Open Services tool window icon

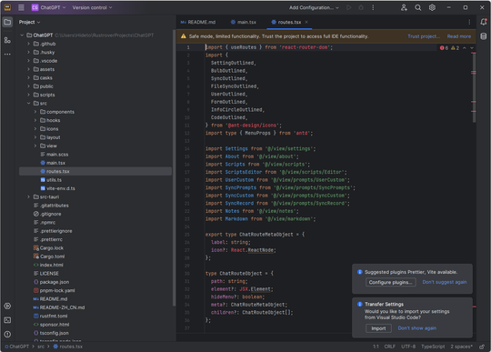pos(7,306)
